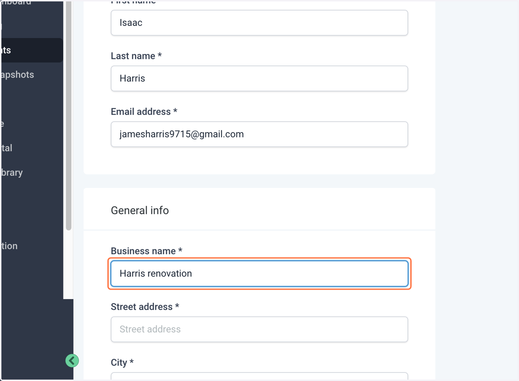The image size is (519, 381).
Task: Click the 'Business name *' label text
Action: click(x=147, y=251)
